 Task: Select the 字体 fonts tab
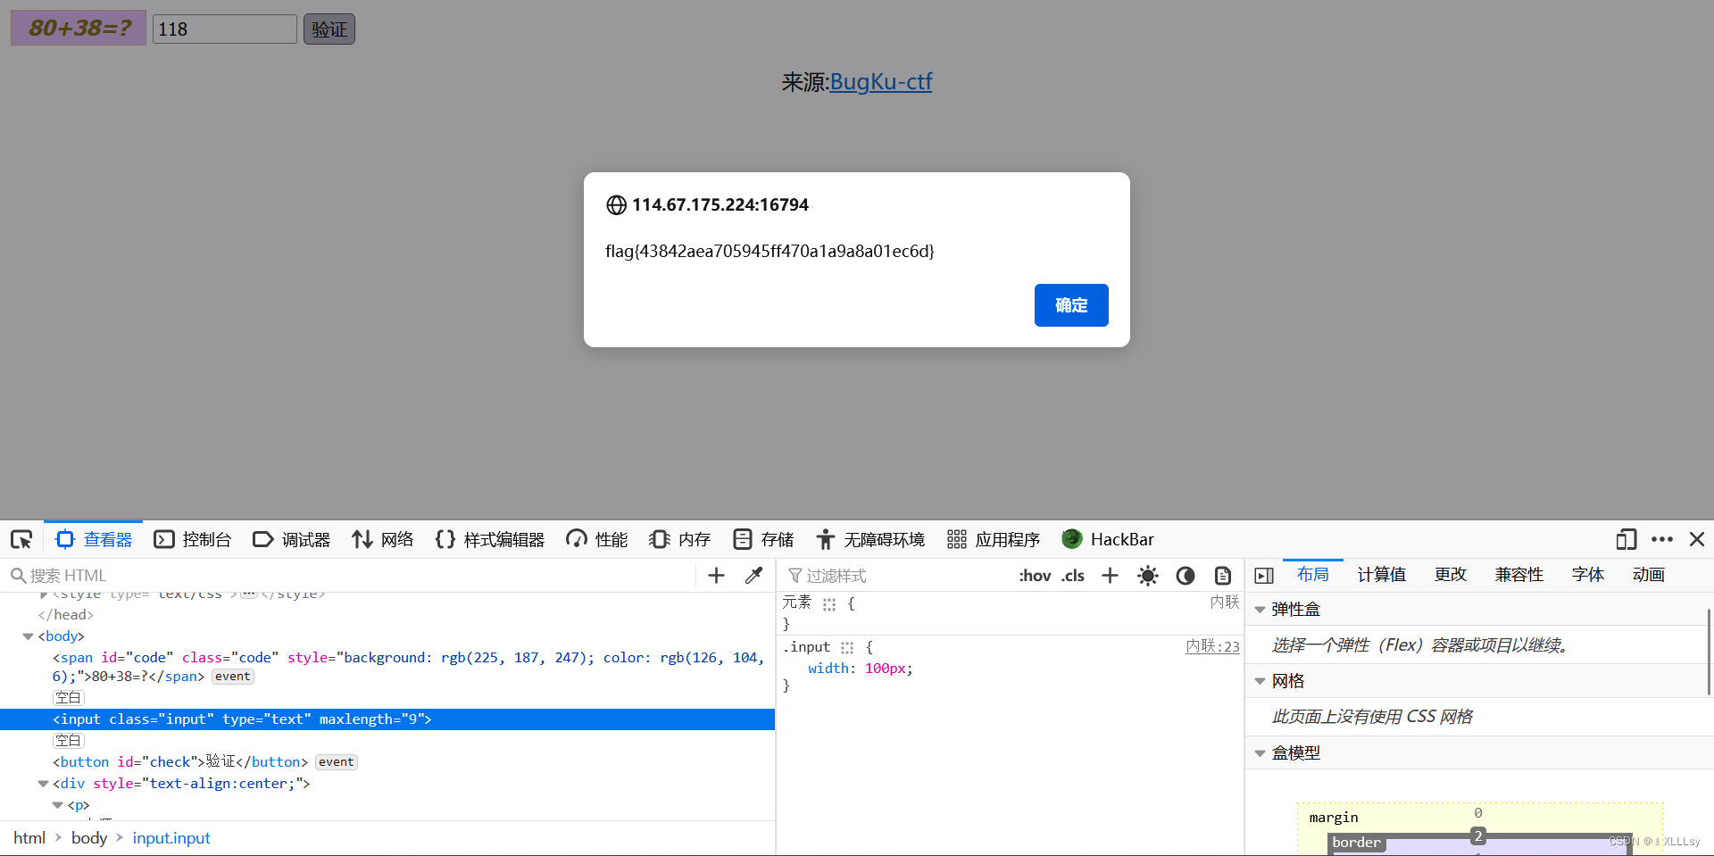1587,574
